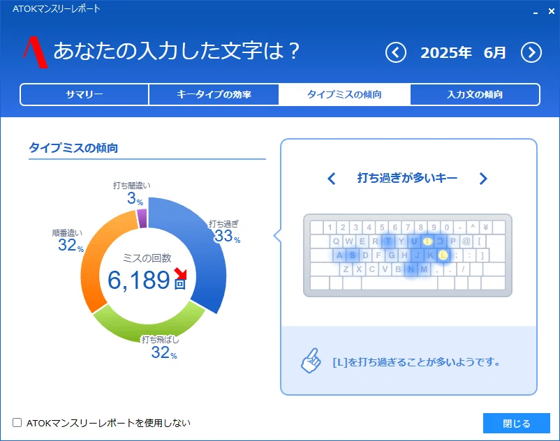Switch to the 入力文の傾向 tab

(x=475, y=95)
